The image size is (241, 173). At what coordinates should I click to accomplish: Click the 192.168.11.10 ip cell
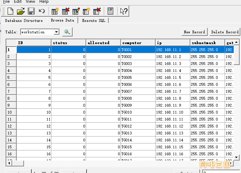click(173, 112)
